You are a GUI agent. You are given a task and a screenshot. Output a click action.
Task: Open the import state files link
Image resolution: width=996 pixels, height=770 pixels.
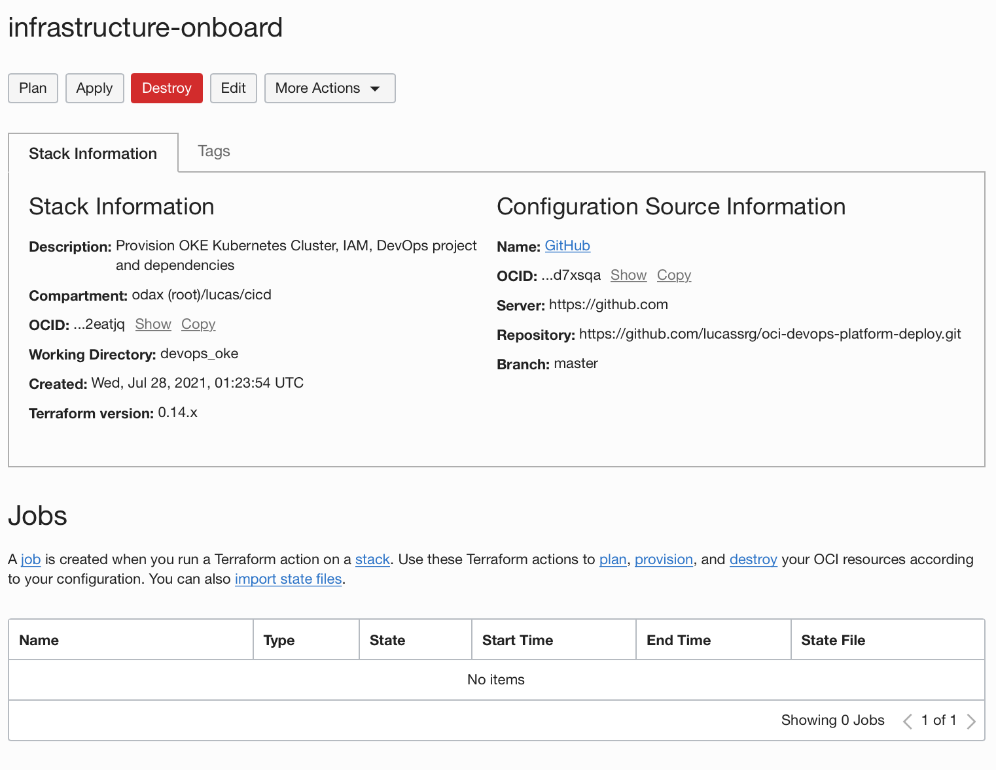(x=288, y=579)
